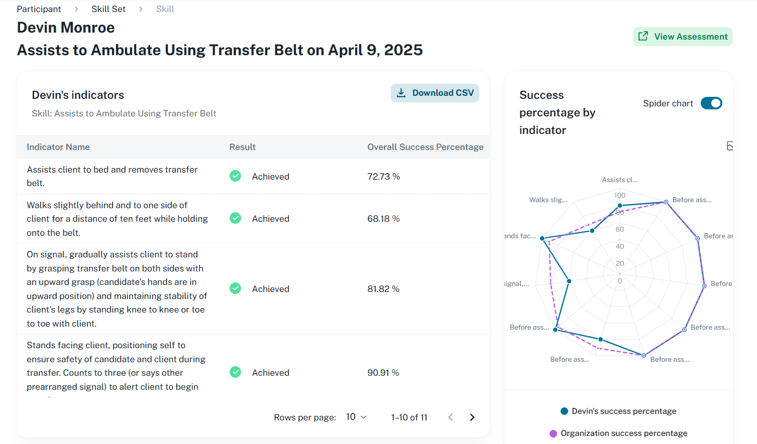
Task: Click the View Assessment button
Action: coord(683,37)
